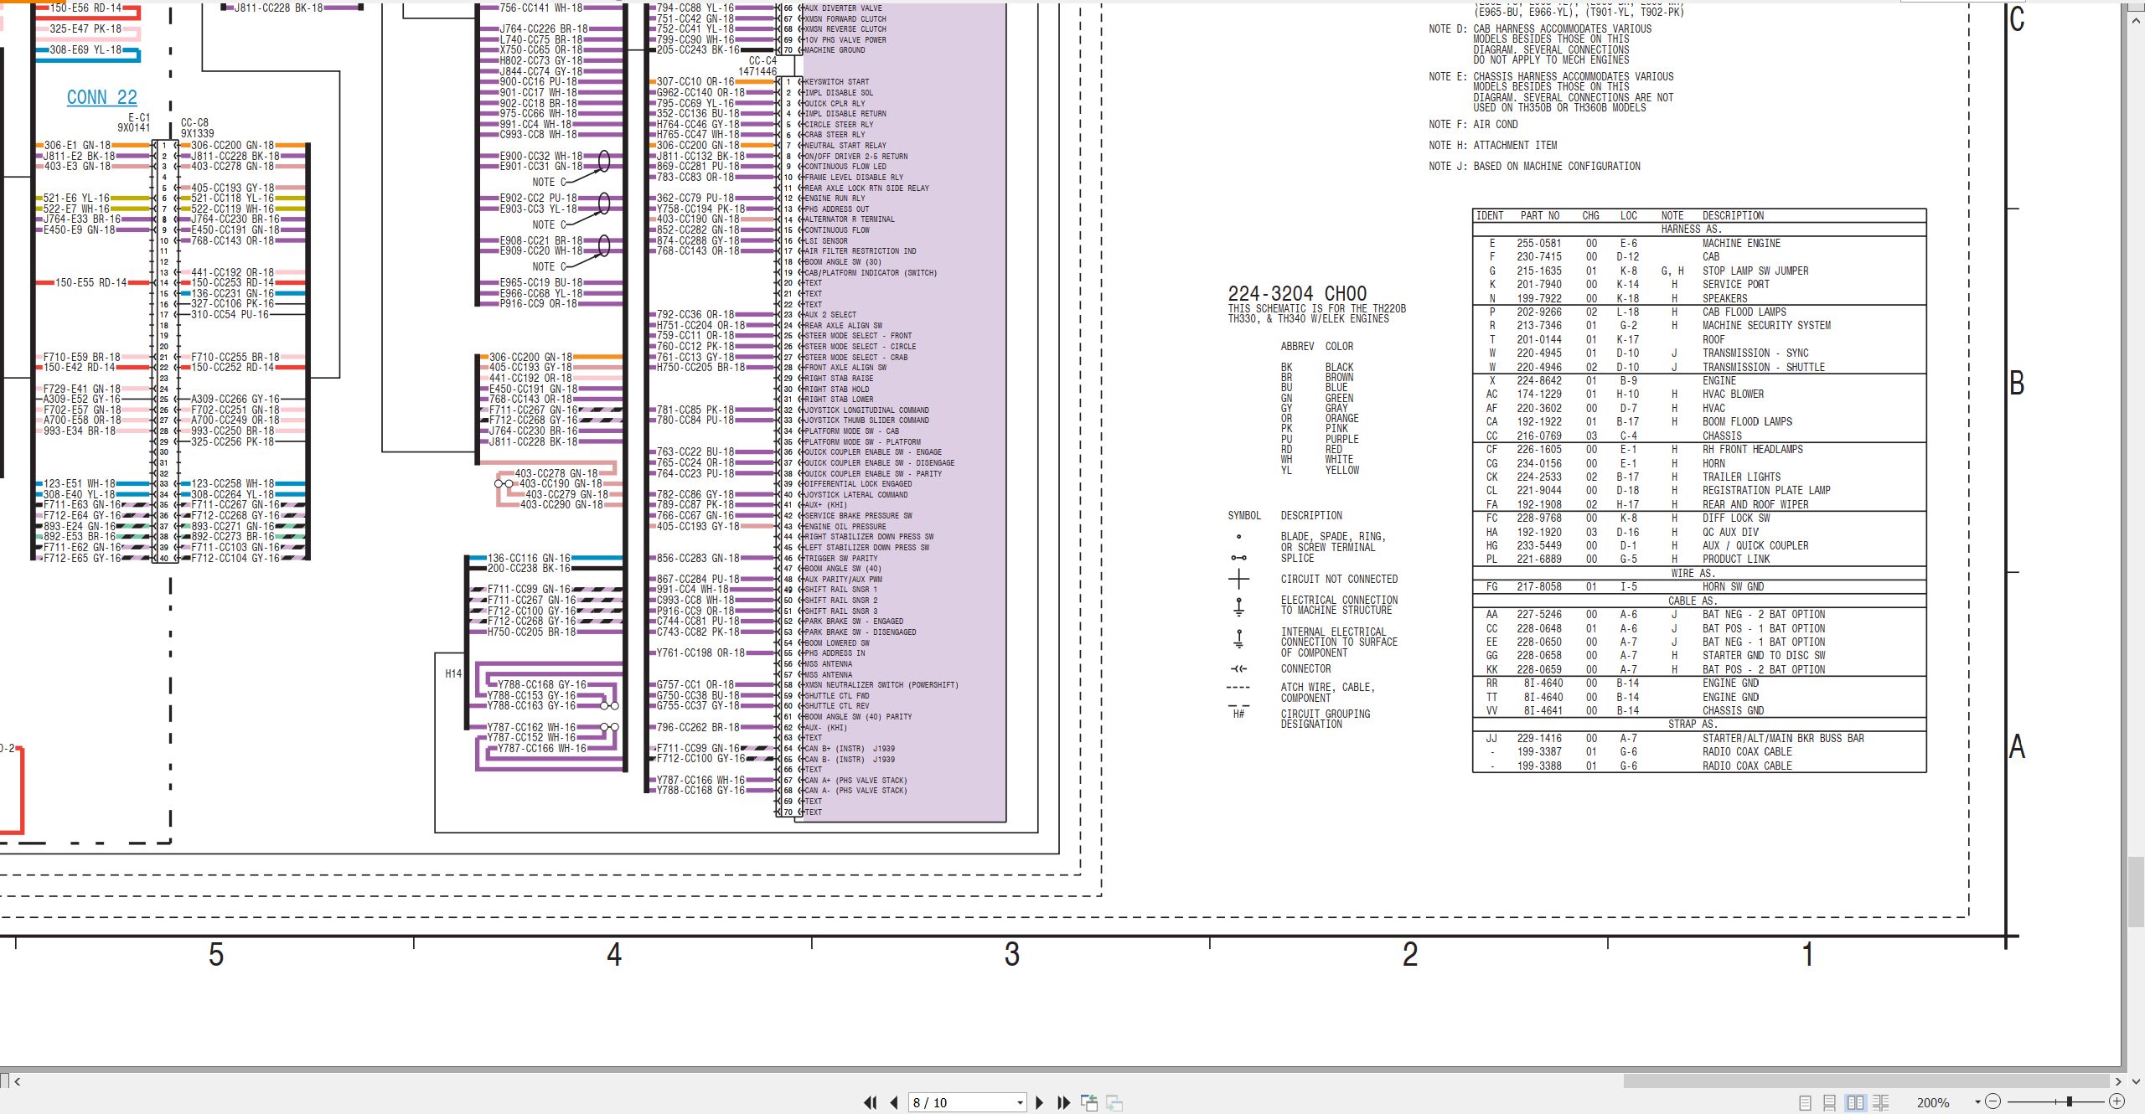
Task: Click the MACHINE SECURITY SYSTEM entry
Action: coord(1766,325)
